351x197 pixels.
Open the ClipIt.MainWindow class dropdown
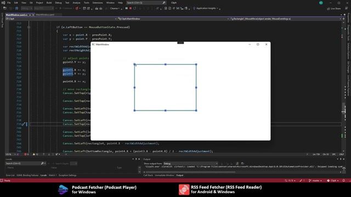173,19
